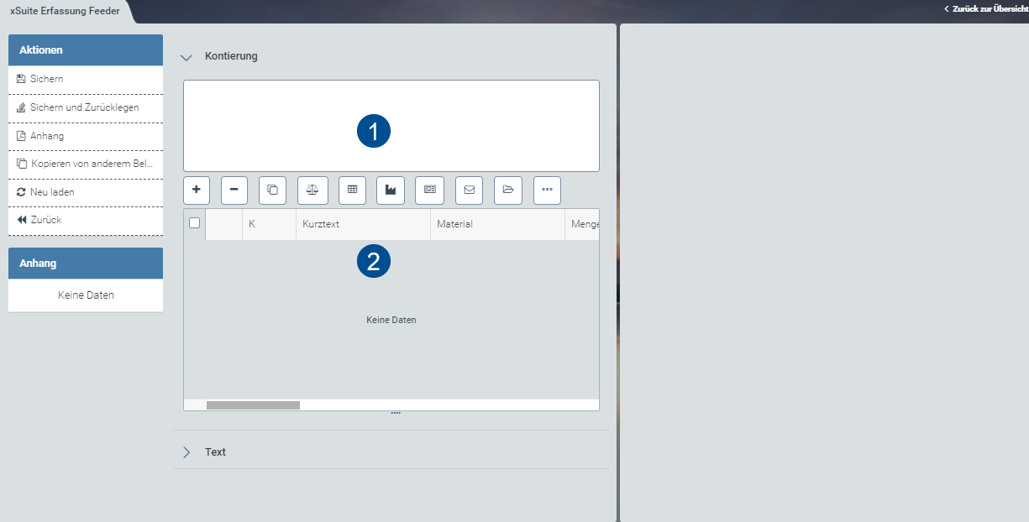Select the Sichern action

point(47,79)
